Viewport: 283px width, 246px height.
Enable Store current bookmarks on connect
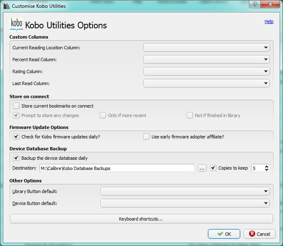(16, 106)
